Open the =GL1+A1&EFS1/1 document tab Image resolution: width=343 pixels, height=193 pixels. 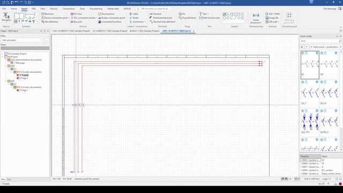tap(71, 31)
